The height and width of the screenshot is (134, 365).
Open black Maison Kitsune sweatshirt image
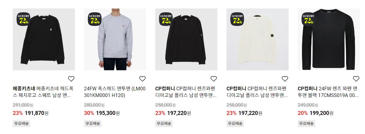(x=44, y=39)
